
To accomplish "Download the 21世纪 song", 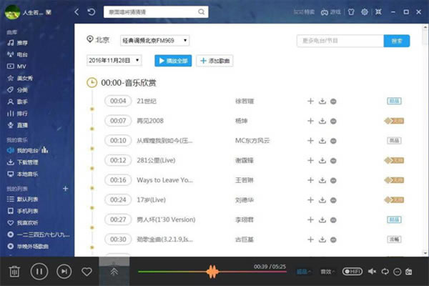I will coord(322,101).
